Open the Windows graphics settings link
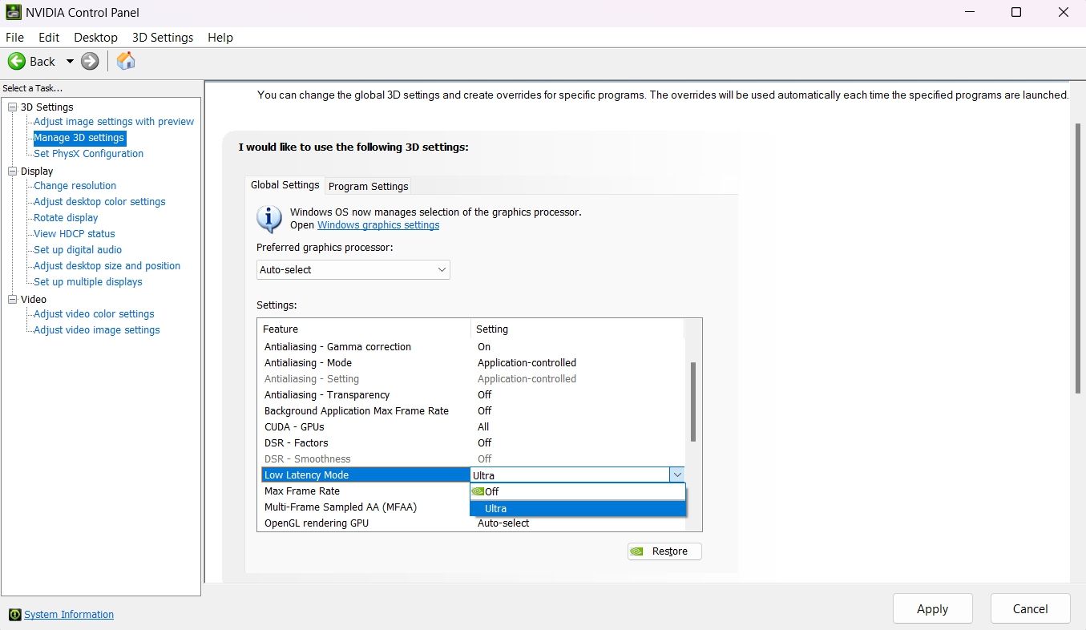Screen dimensions: 1086x630 click(x=378, y=225)
